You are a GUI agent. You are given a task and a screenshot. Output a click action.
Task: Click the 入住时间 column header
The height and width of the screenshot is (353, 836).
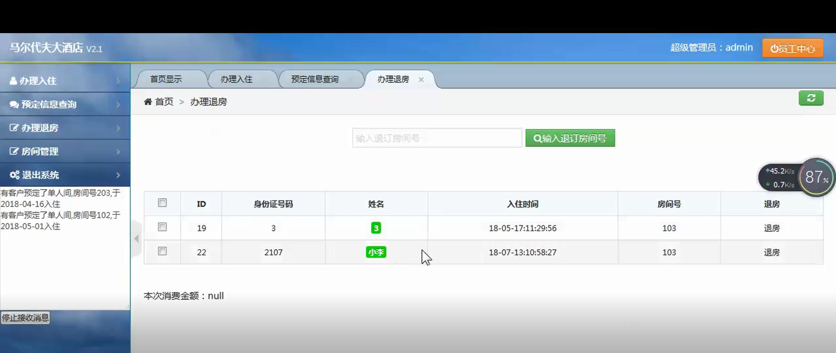click(x=523, y=204)
